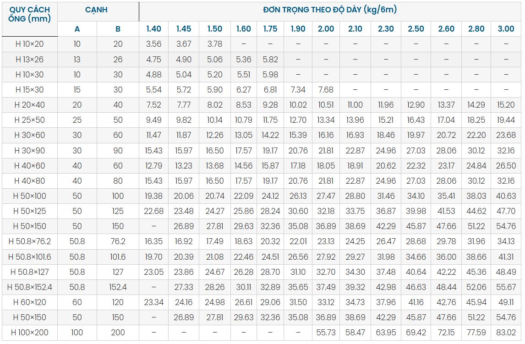Viewport: 525px width, 344px height.
Task: Click the "H 15×30" row label
Action: coord(29,90)
